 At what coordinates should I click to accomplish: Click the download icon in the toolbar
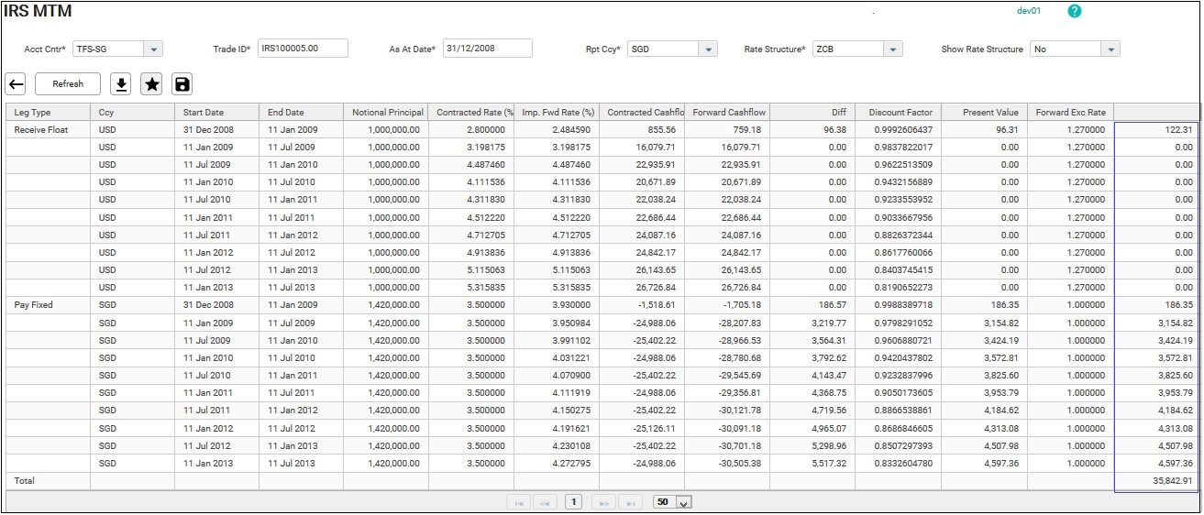coord(120,84)
